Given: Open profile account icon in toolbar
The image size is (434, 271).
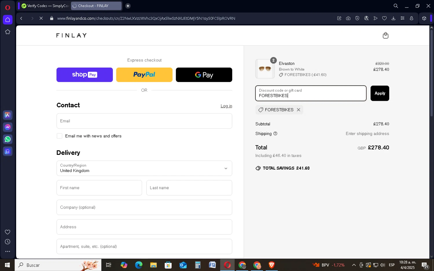Looking at the screenshot, I should coord(411,18).
